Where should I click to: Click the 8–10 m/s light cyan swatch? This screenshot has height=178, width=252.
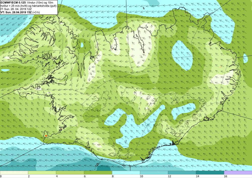tap(126, 172)
